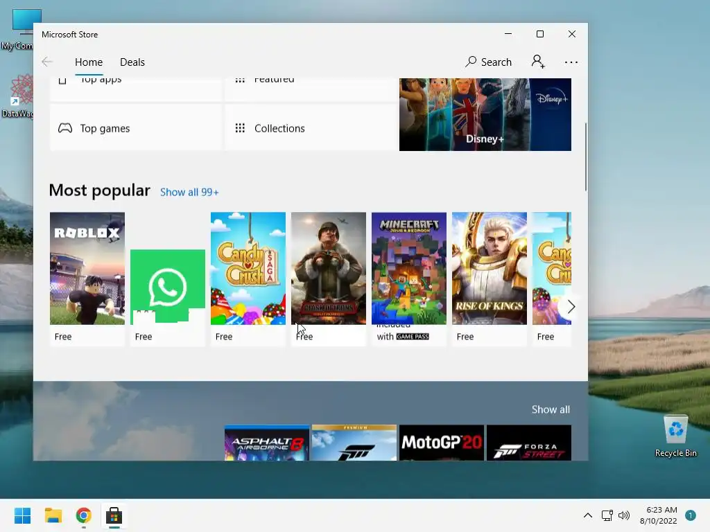Click the Collections grid icon
710x532 pixels.
click(x=240, y=128)
